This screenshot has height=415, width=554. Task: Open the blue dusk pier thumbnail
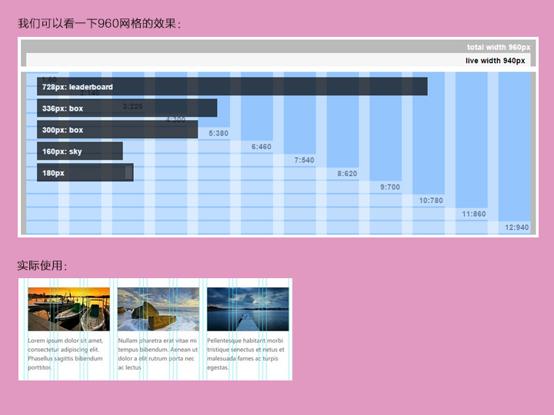248,309
